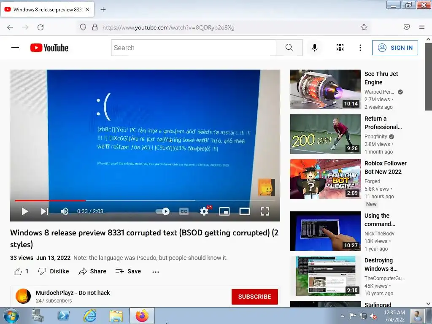Open Destroying Windows 8 video thumbnail
This screenshot has width=432, height=324.
click(325, 276)
